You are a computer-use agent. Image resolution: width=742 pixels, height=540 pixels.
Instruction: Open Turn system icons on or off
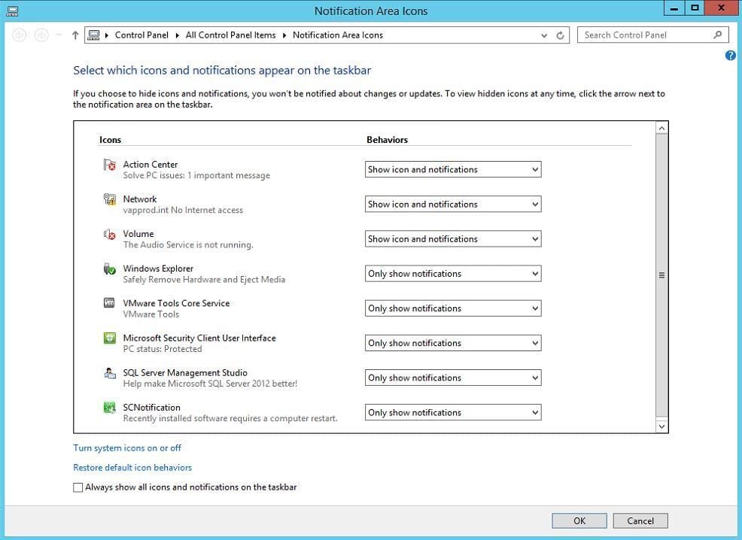127,447
